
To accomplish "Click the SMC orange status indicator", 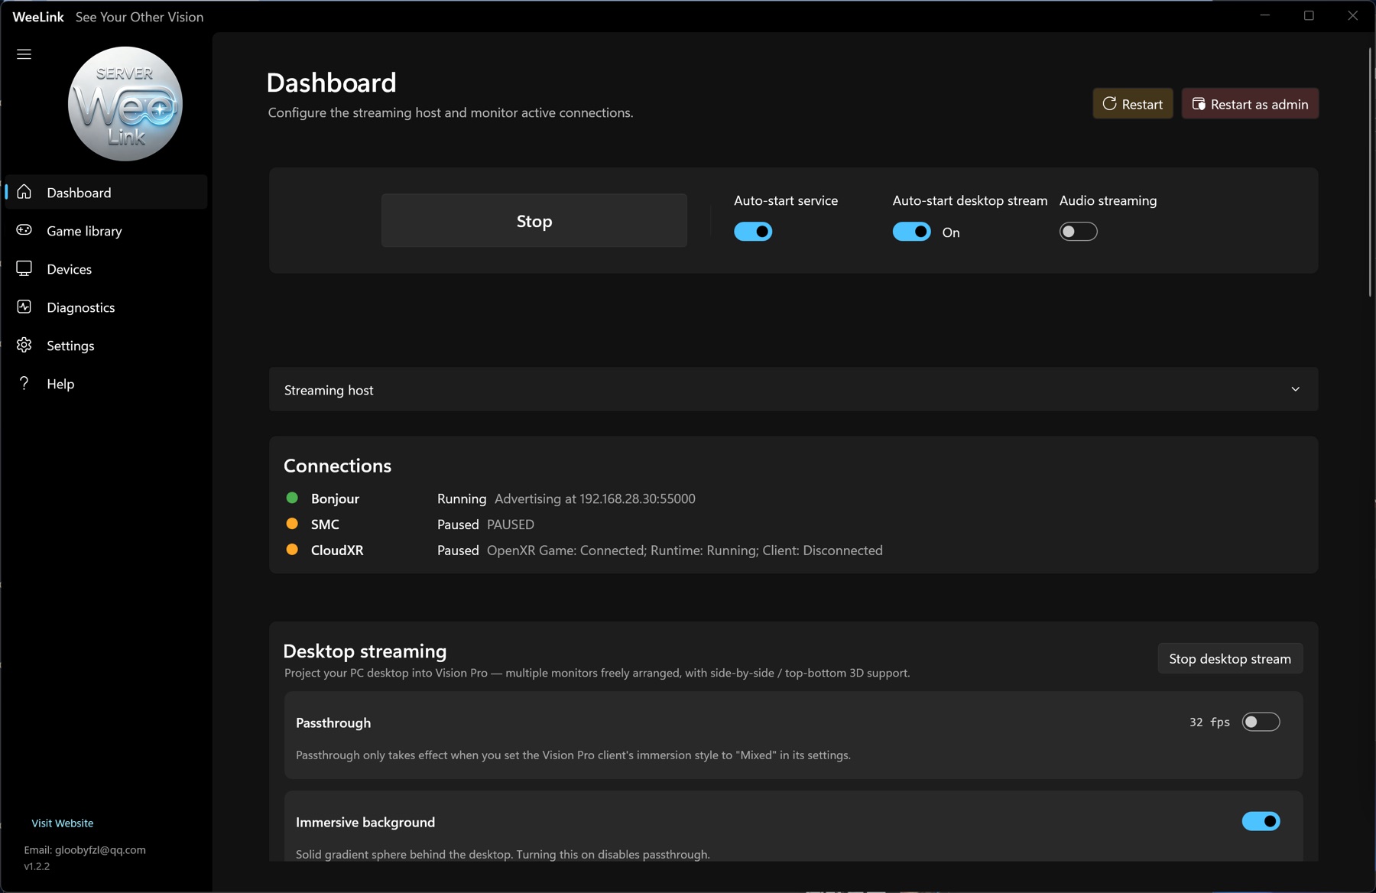I will click(x=292, y=524).
